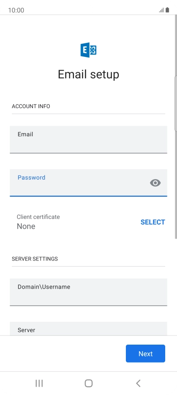This screenshot has height=395, width=177.
Task: Focus the Server input field
Action: coord(88,328)
